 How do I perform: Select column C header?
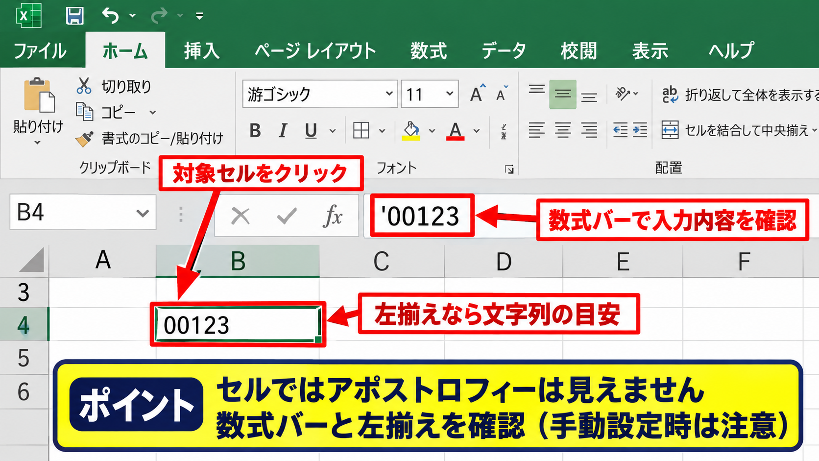pos(382,261)
